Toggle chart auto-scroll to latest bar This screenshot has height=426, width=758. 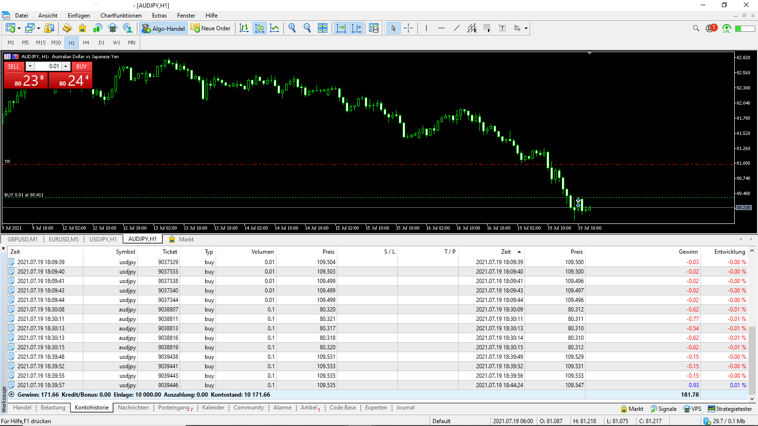point(341,28)
